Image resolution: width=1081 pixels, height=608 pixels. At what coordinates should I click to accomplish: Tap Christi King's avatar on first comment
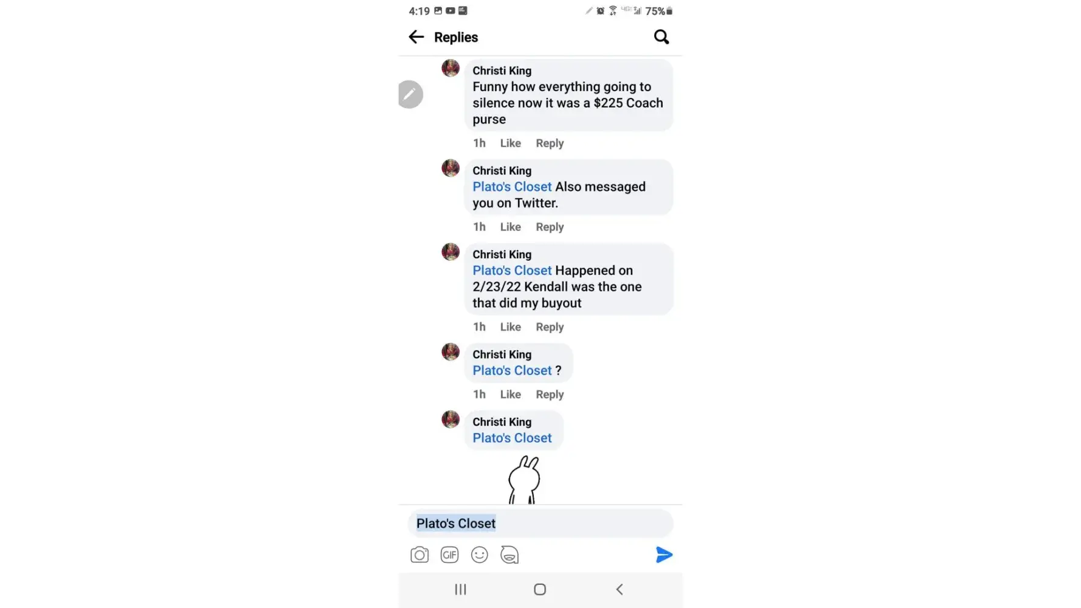451,68
